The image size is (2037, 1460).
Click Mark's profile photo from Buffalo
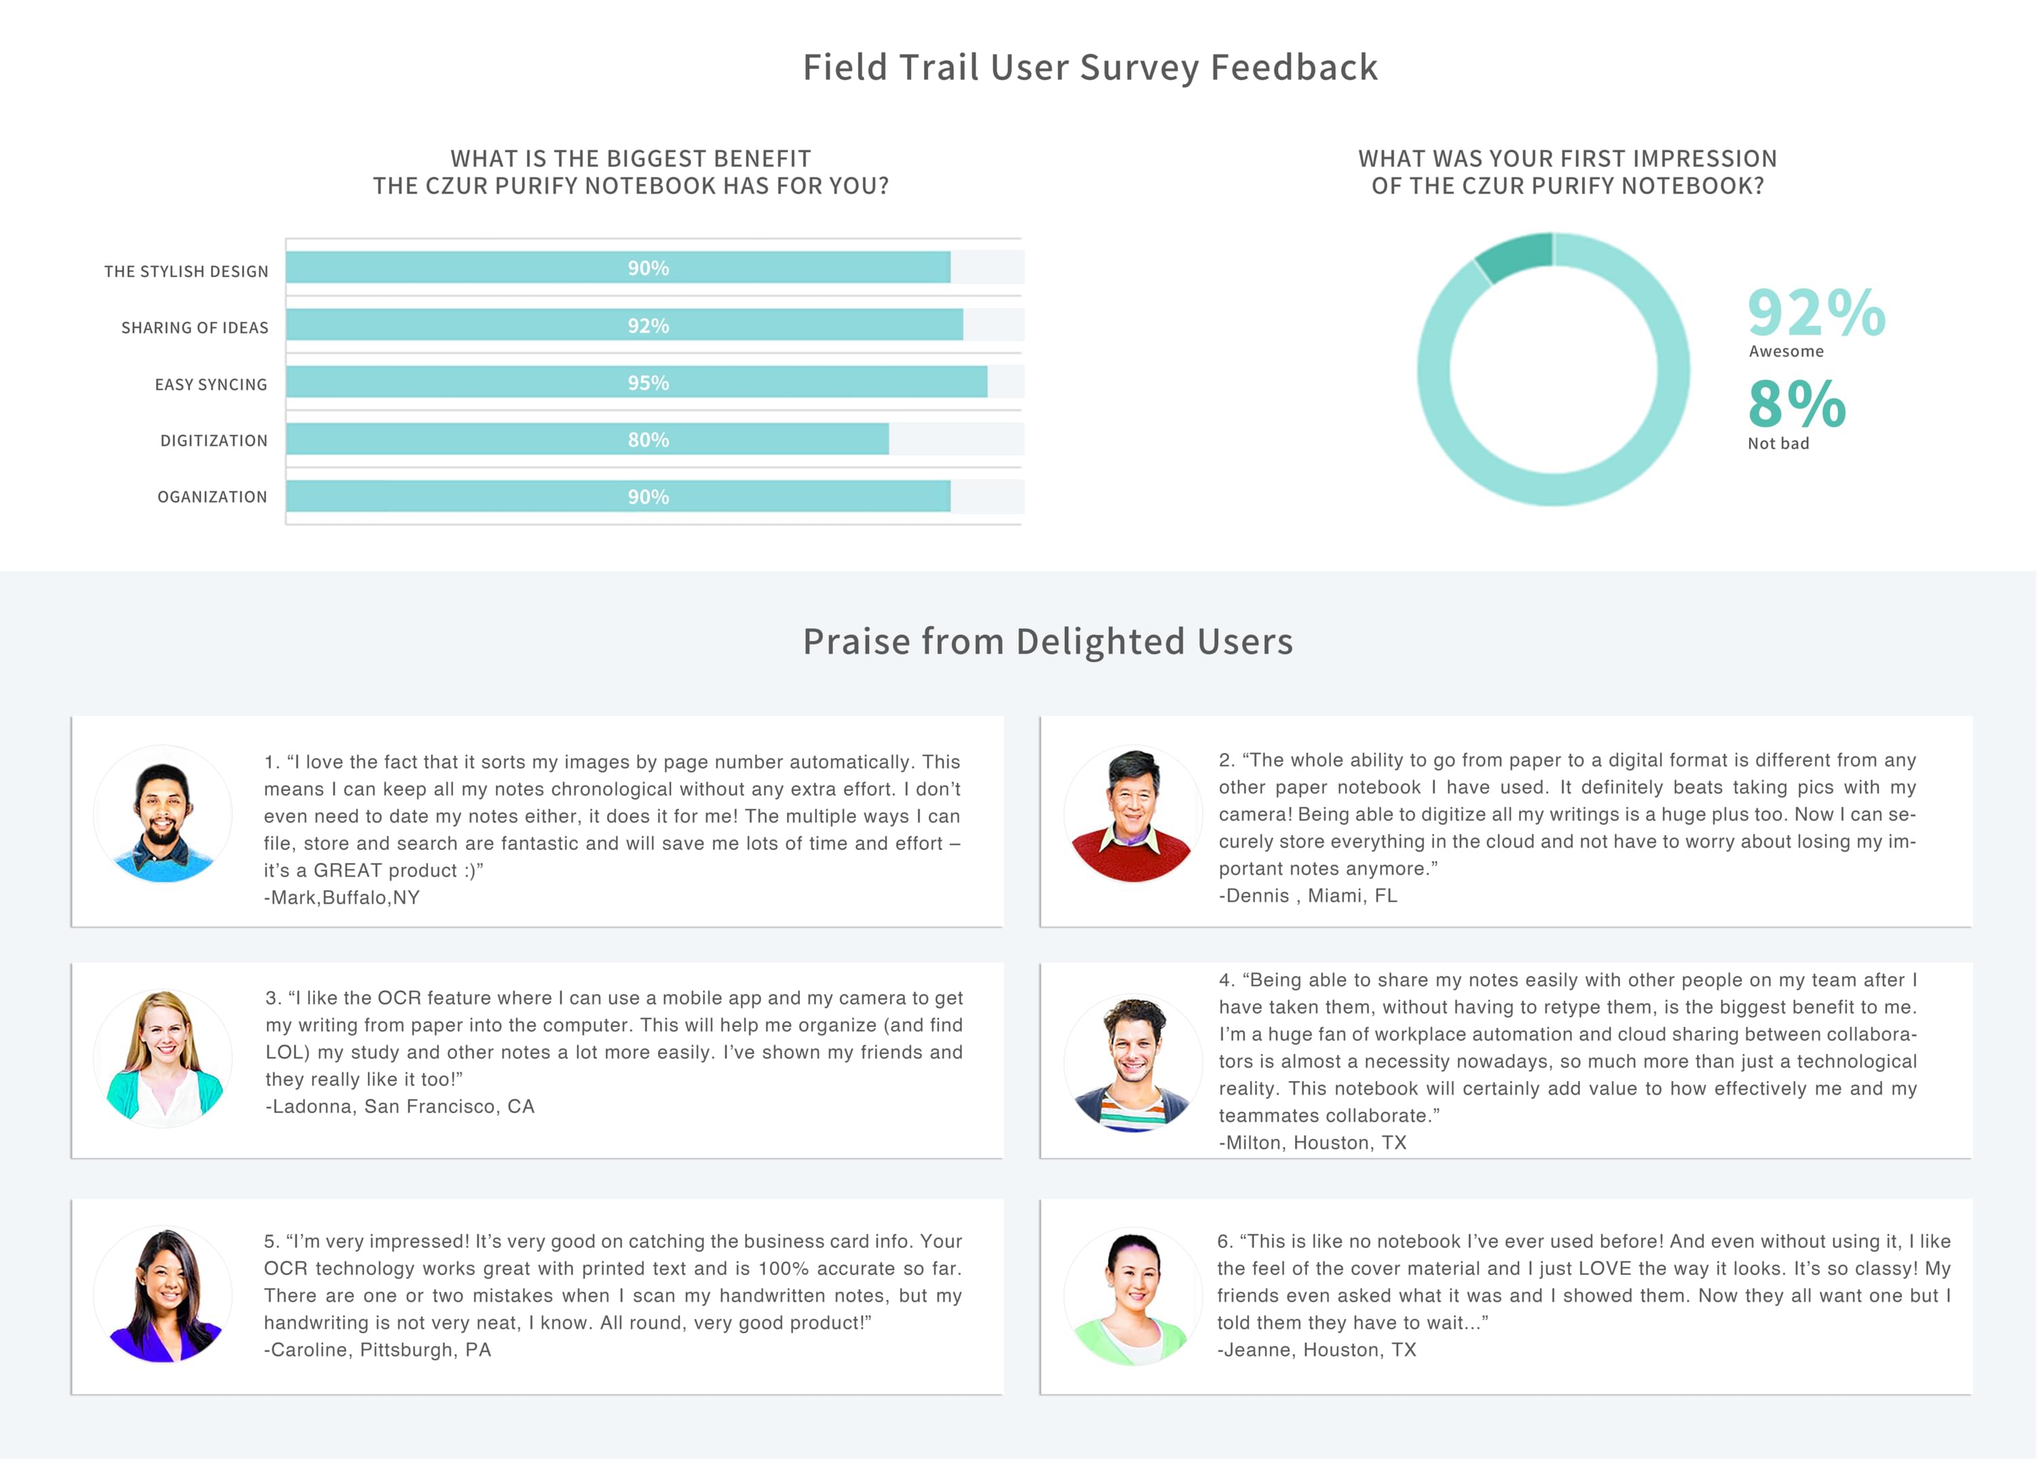pyautogui.click(x=162, y=814)
